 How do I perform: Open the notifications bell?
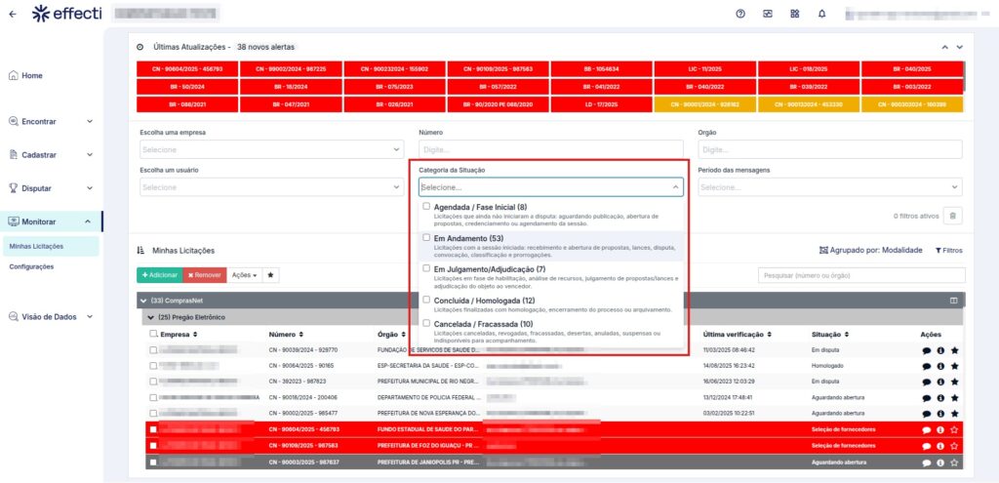coord(821,14)
